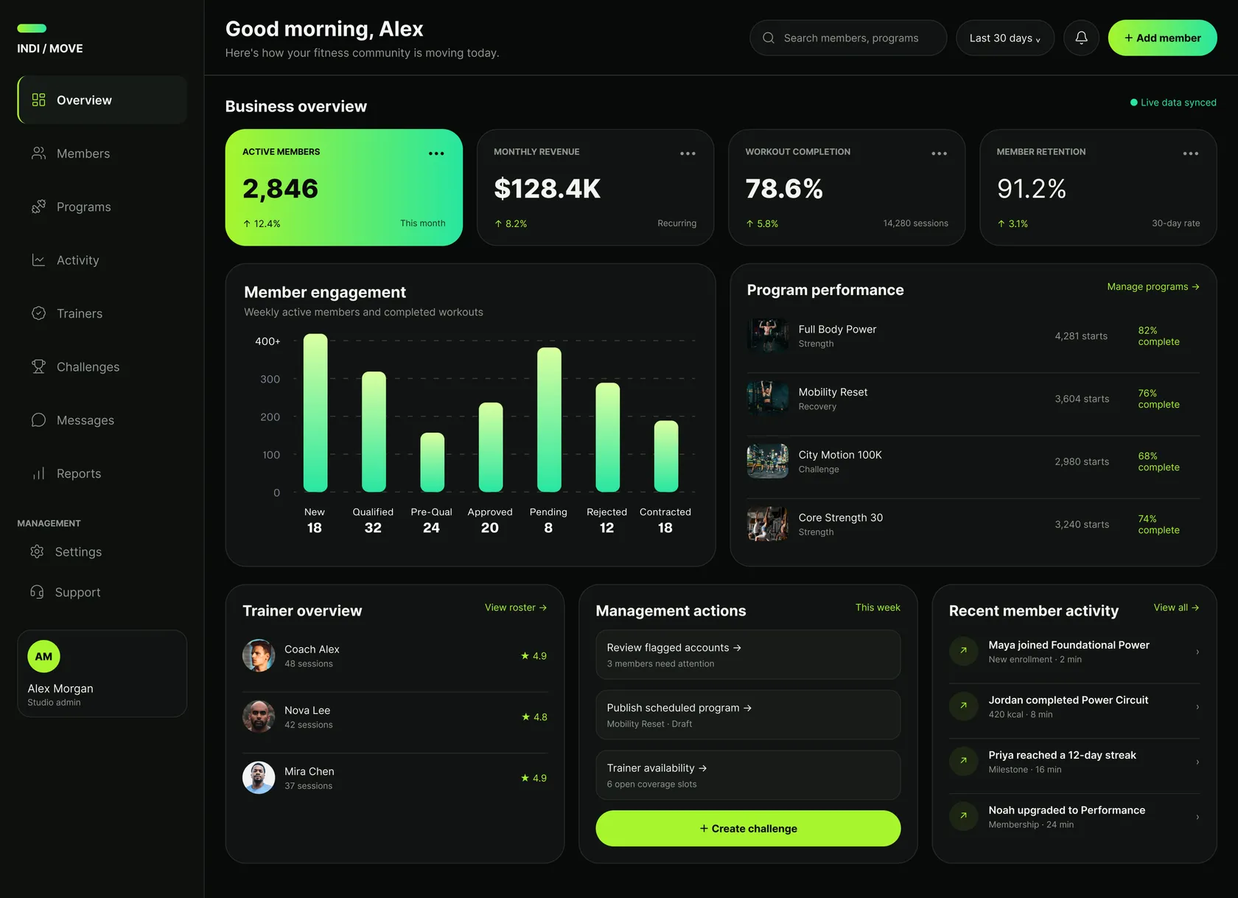1238x898 pixels.
Task: Expand Jordan completed Power Circuit chevron
Action: coord(1197,707)
